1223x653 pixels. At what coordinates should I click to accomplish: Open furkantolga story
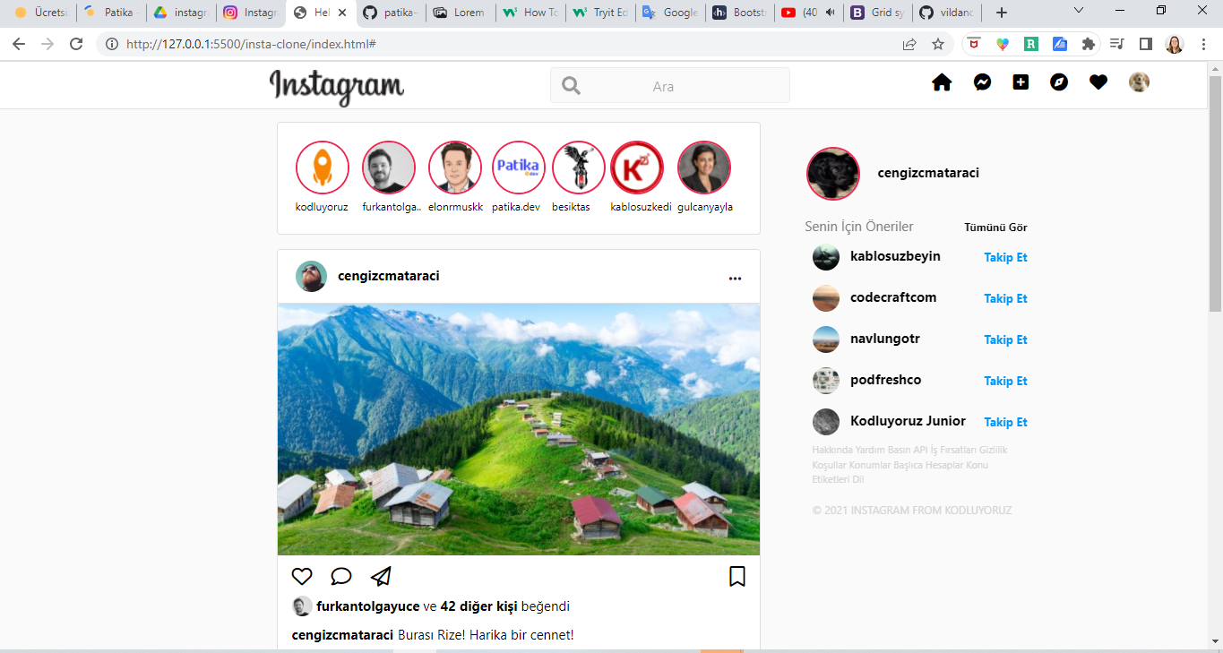(389, 168)
